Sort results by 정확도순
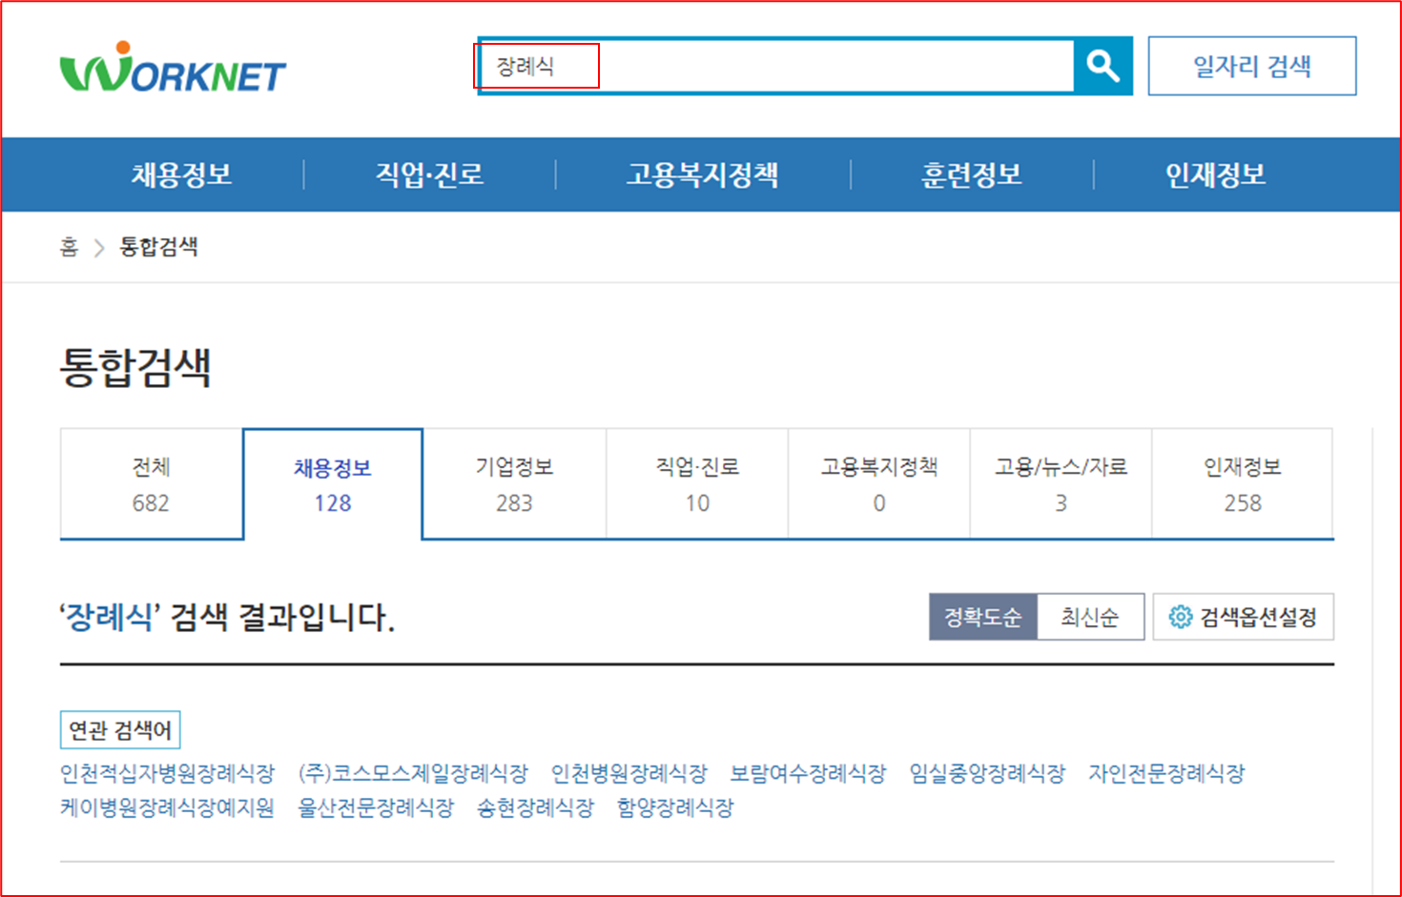This screenshot has width=1402, height=897. tap(983, 617)
